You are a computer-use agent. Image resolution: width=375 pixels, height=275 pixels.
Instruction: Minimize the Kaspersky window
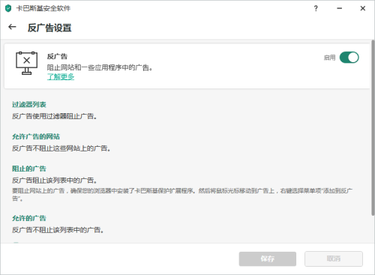(x=339, y=8)
